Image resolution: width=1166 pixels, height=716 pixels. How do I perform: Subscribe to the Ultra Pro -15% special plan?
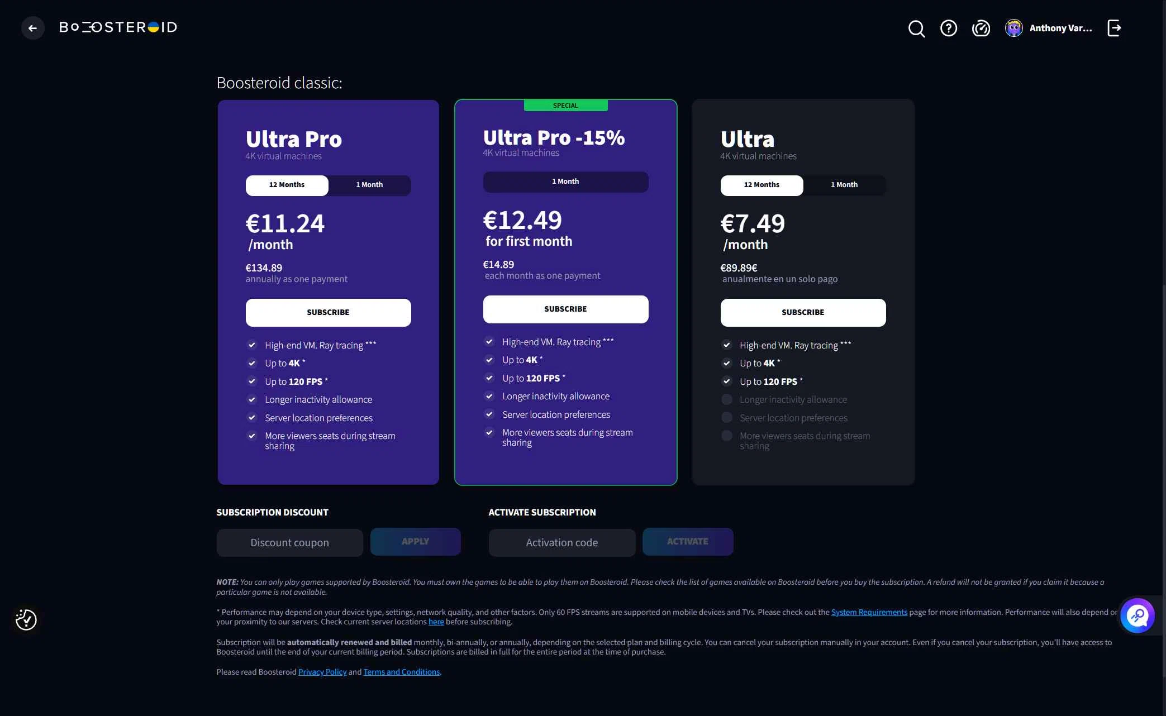coord(565,309)
